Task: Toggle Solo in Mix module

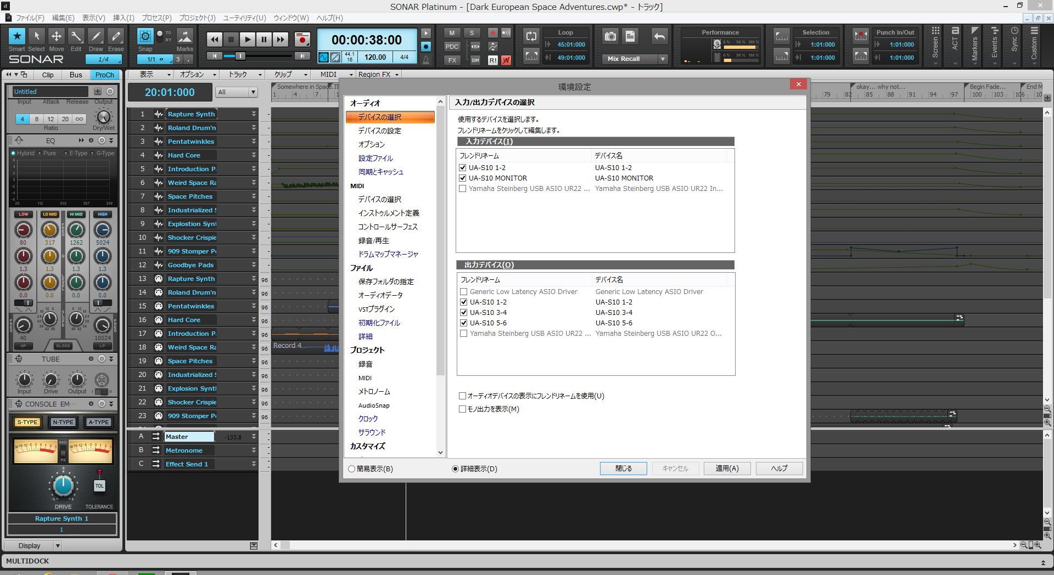Action: 472,33
